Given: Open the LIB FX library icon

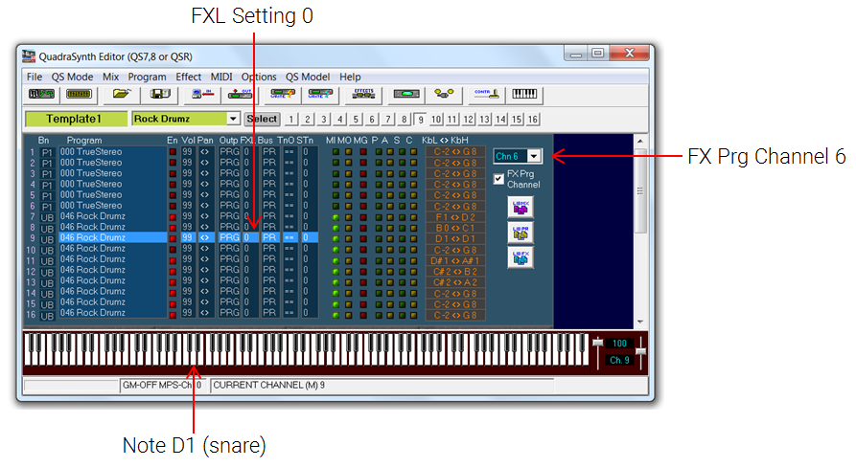Looking at the screenshot, I should [520, 256].
